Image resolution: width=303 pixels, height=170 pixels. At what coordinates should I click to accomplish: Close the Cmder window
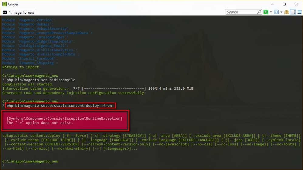[x=296, y=4]
